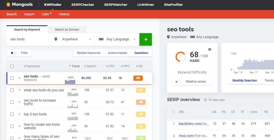This screenshot has height=140, width=274.
Task: Click the orange 68 KD badge
Action: click(138, 78)
